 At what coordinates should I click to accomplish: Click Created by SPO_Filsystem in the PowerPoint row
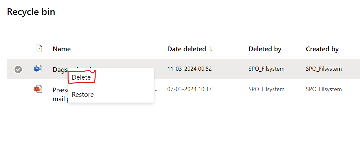click(324, 89)
